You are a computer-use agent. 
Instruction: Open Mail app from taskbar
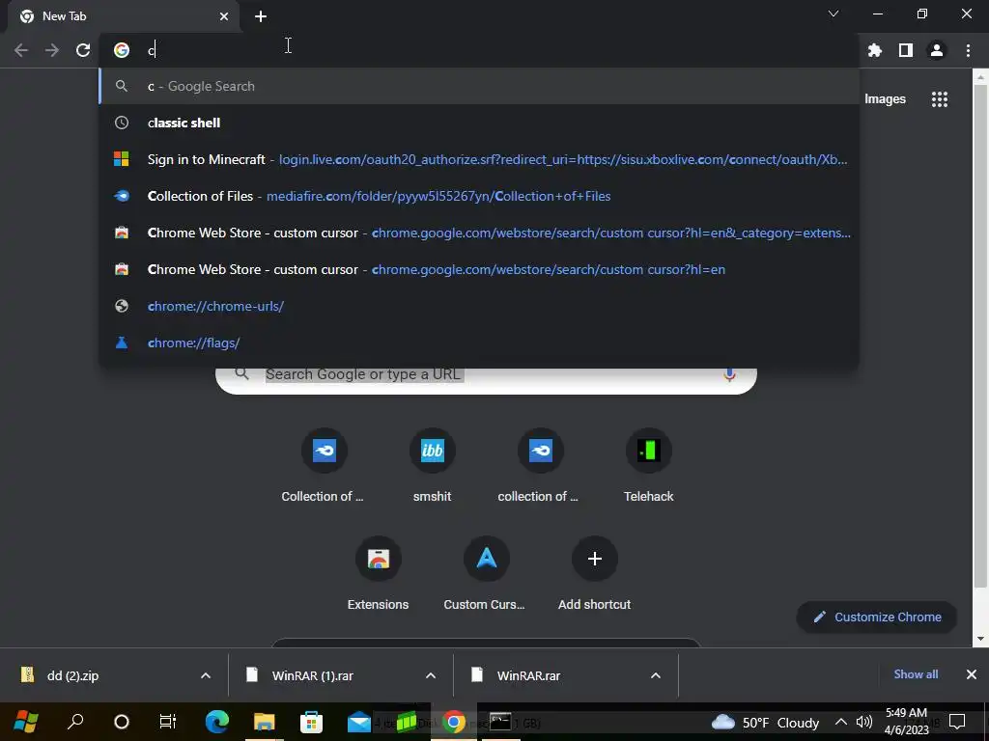coord(359,722)
